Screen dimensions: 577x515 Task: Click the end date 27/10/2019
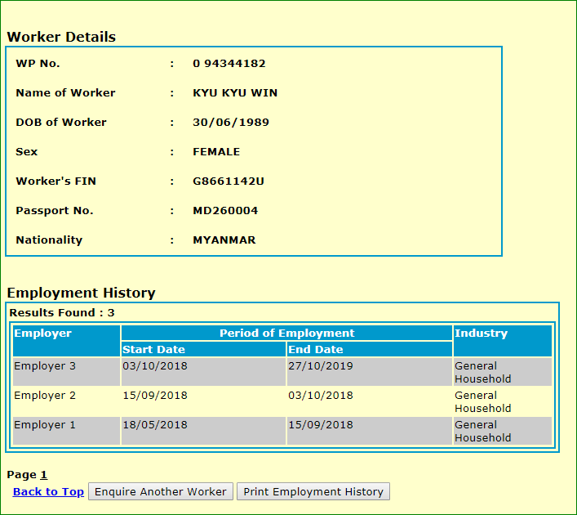321,366
